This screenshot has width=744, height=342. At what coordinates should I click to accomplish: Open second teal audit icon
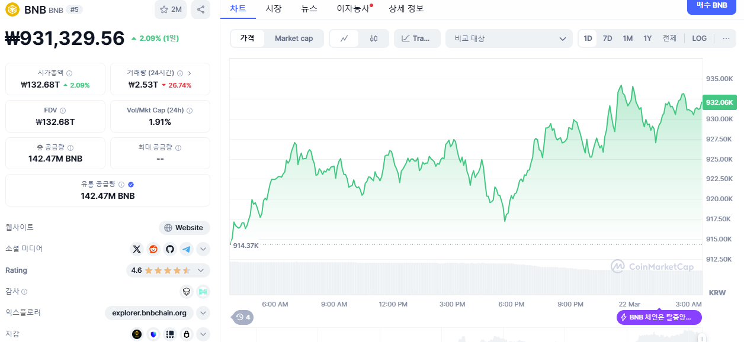(x=203, y=292)
